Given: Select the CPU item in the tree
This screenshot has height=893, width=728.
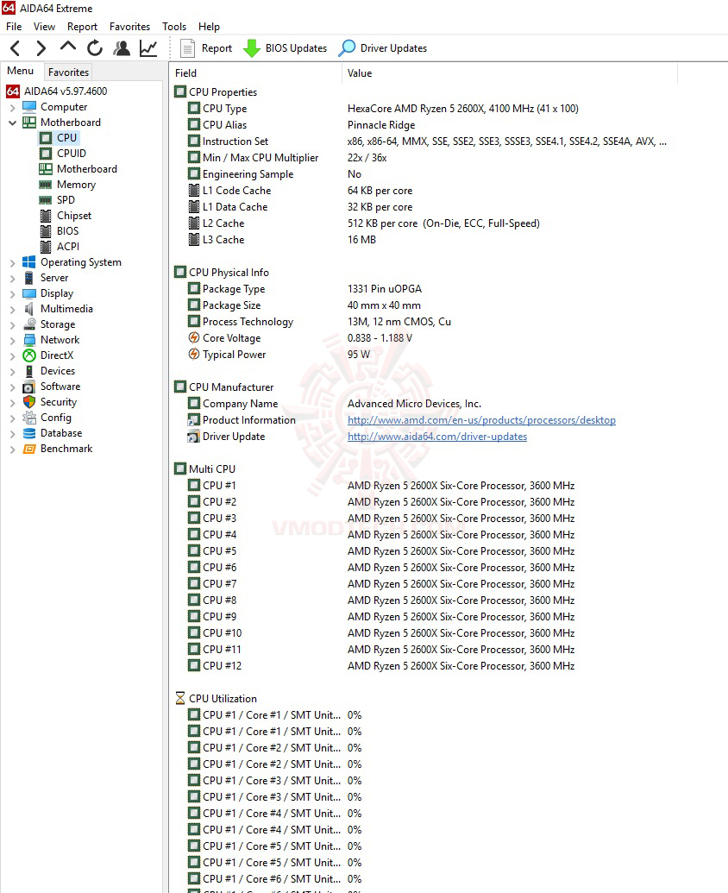Looking at the screenshot, I should [x=66, y=138].
